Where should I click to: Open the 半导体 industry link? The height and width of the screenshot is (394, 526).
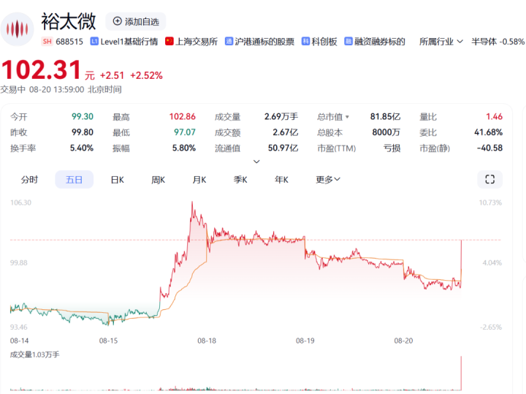(x=498, y=42)
